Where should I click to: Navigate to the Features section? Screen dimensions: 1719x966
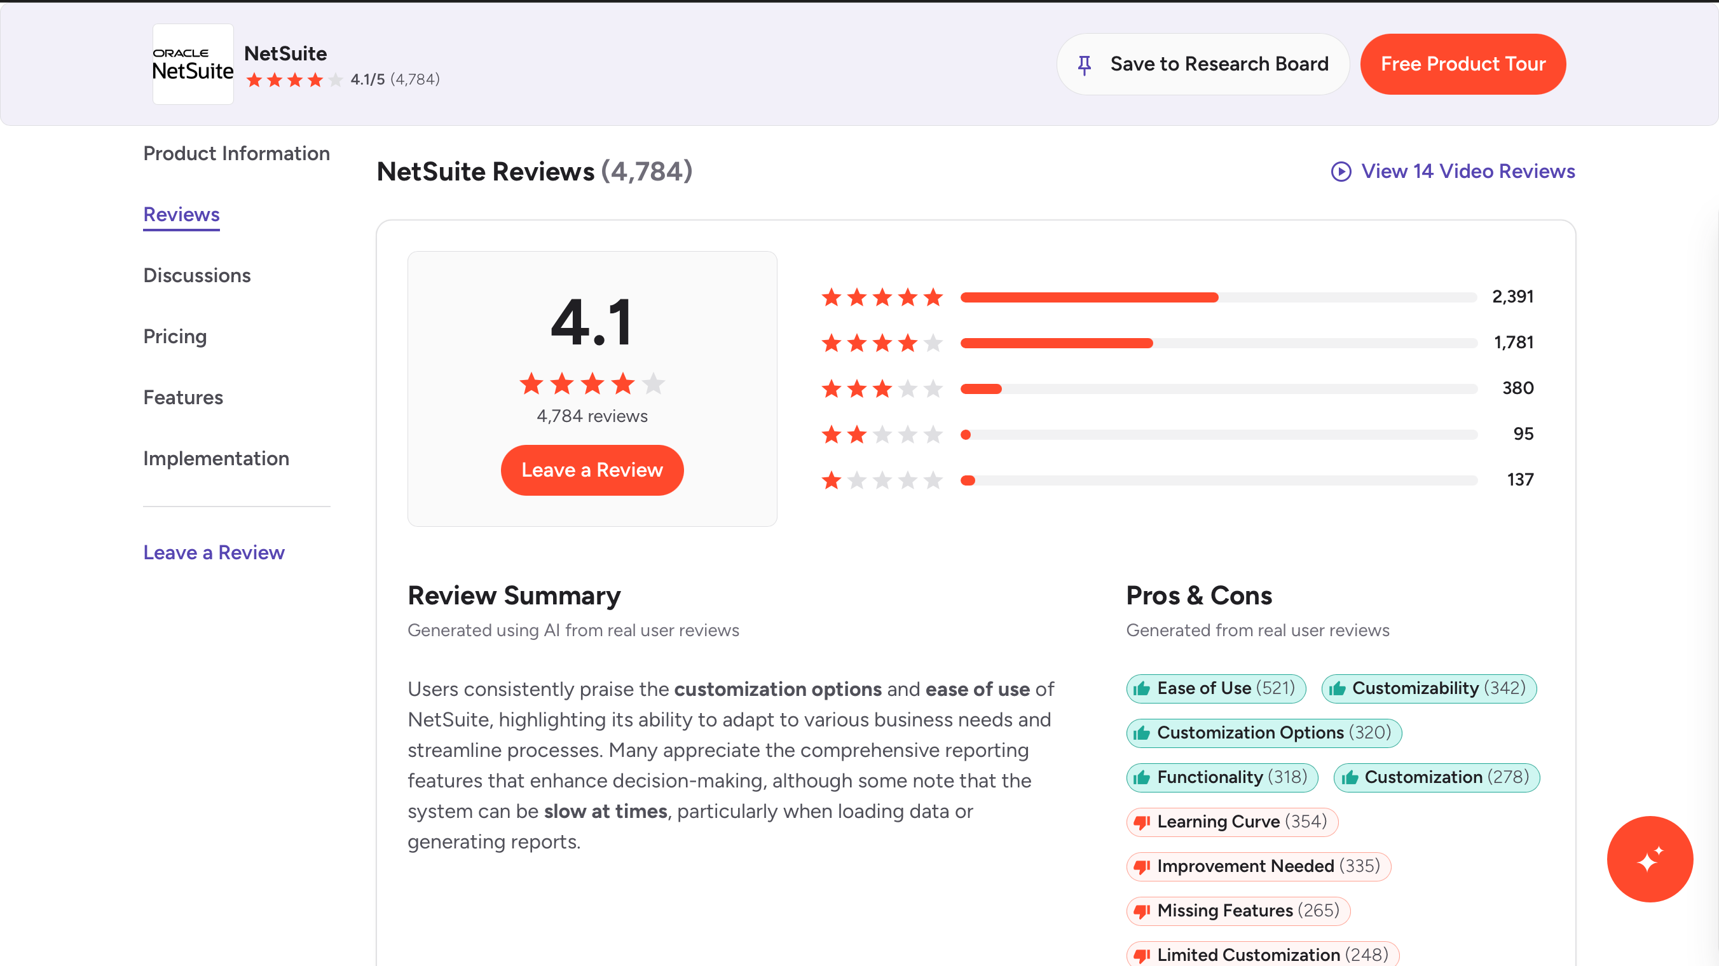183,398
